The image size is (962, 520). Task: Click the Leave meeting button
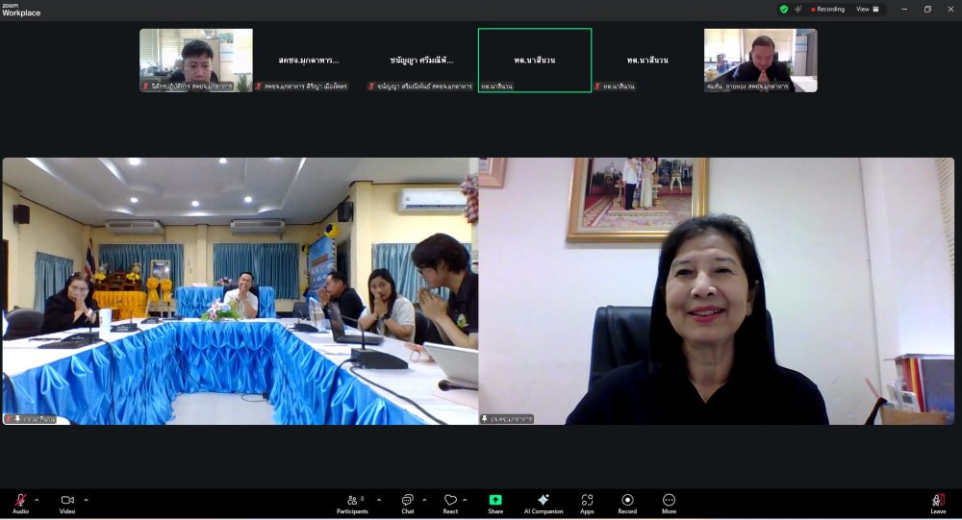[x=938, y=502]
